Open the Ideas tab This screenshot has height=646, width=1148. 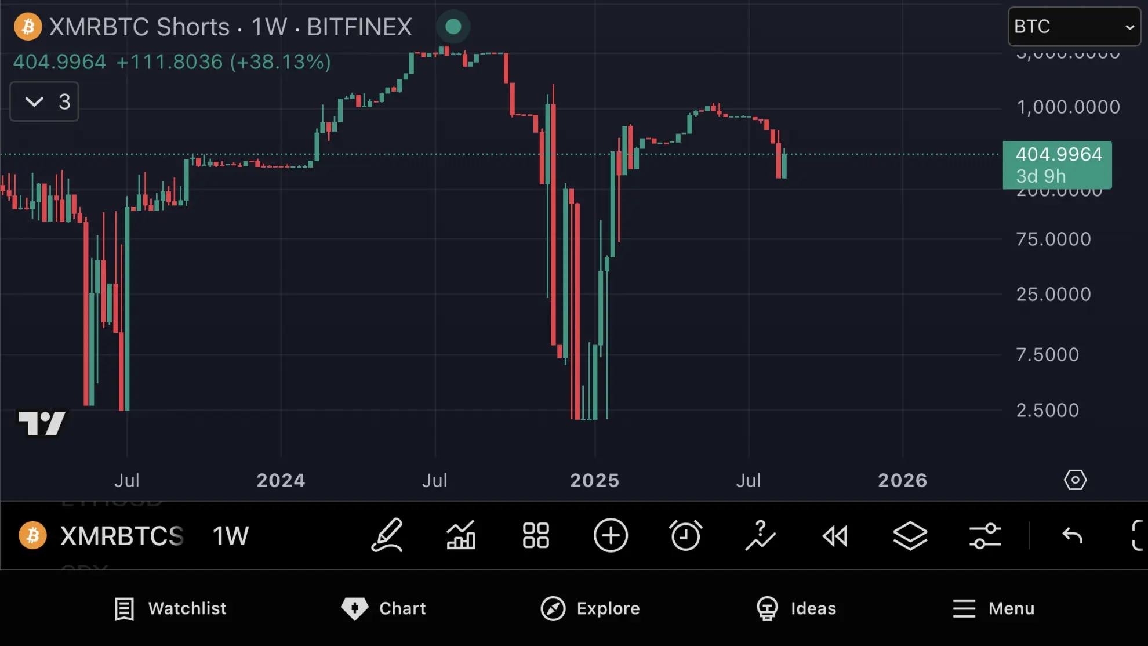[796, 608]
